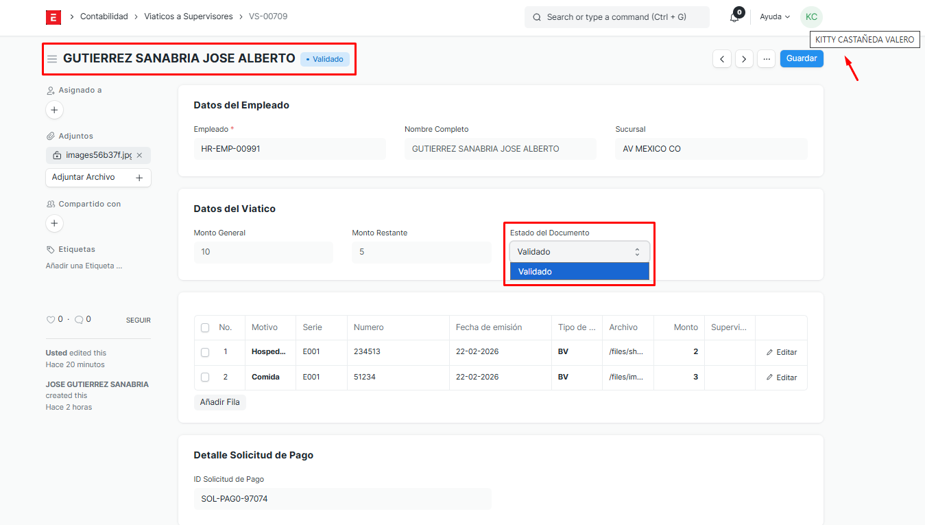Click the red app logo icon
925x525 pixels.
[x=53, y=17]
